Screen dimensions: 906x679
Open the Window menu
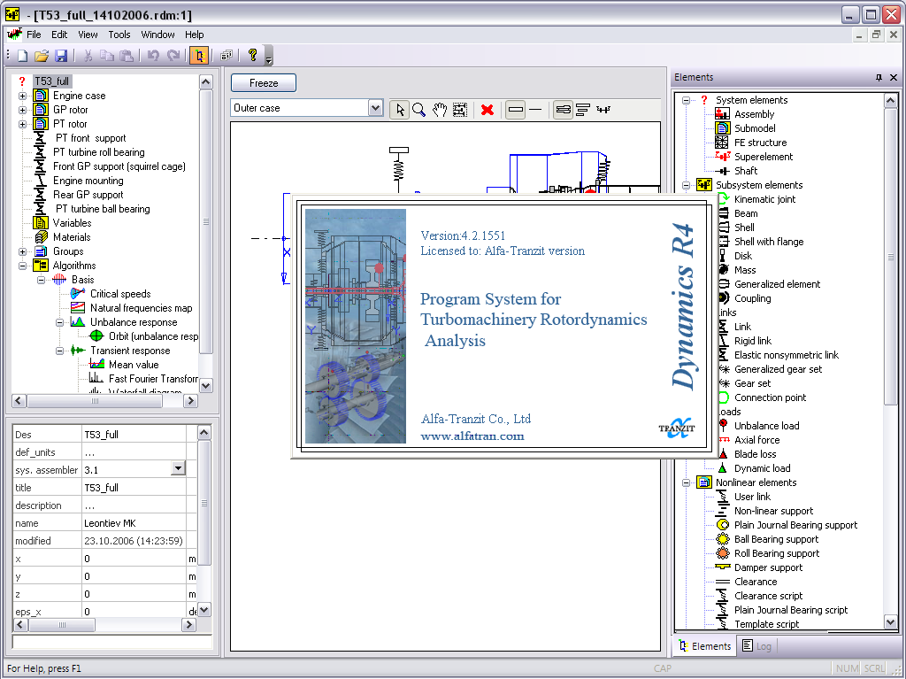(157, 35)
